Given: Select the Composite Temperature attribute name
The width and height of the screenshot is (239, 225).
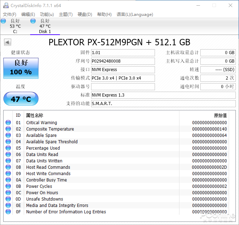Looking at the screenshot, I should tap(50, 129).
